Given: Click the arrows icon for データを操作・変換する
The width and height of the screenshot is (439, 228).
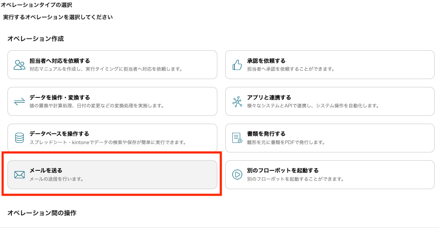Looking at the screenshot, I should point(19,102).
